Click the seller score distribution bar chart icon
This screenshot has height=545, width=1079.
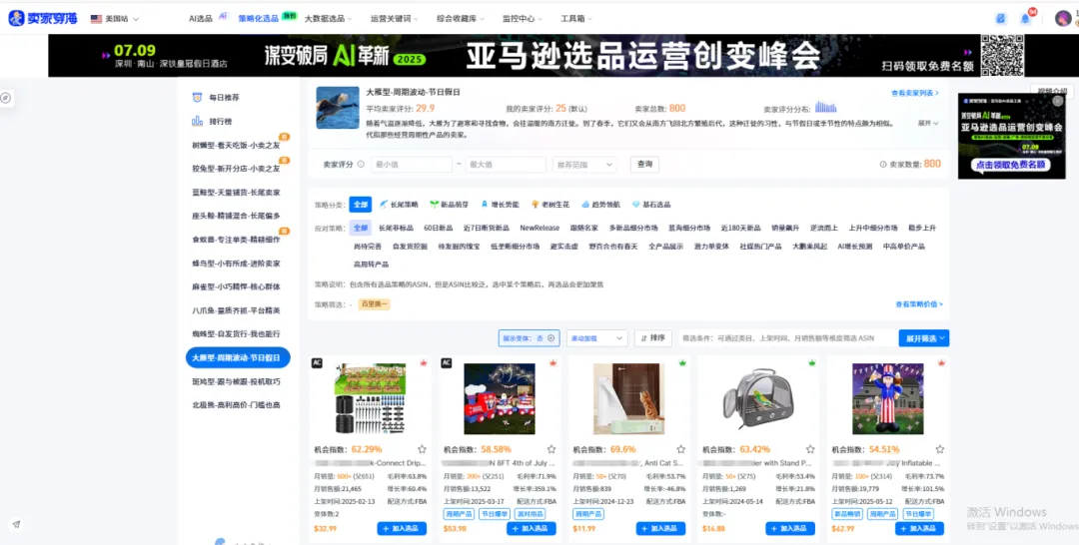pos(825,107)
